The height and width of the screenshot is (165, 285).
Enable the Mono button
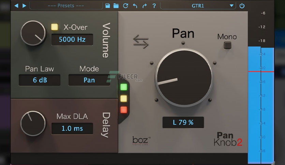(x=228, y=45)
